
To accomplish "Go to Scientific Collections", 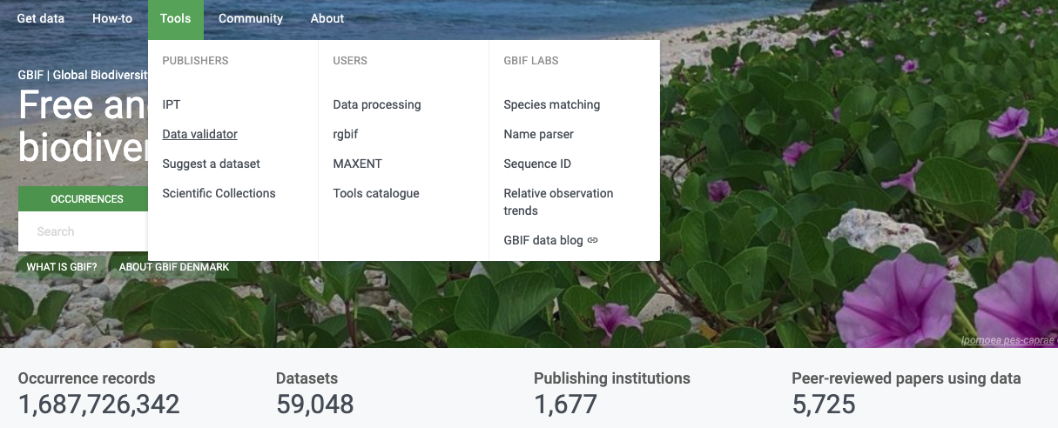I will point(219,193).
